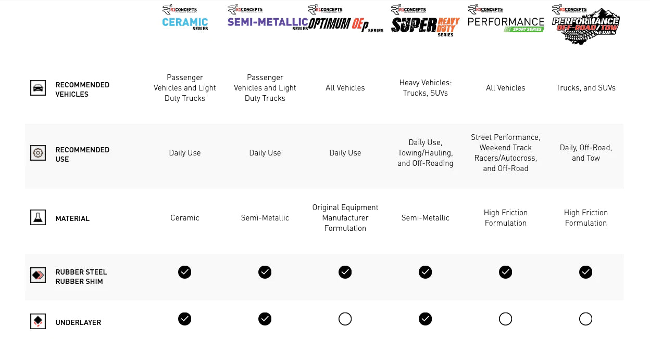Click Ceramic series rubber shim checkmark
This screenshot has width=650, height=339.
(x=185, y=272)
